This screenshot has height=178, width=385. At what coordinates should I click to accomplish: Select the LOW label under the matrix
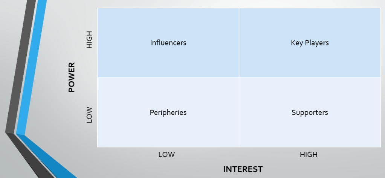(167, 154)
